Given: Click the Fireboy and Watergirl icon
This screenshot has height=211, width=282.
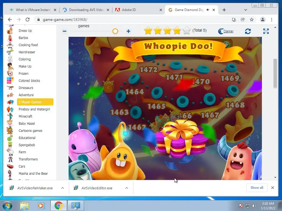Looking at the screenshot, I should click(10, 109).
